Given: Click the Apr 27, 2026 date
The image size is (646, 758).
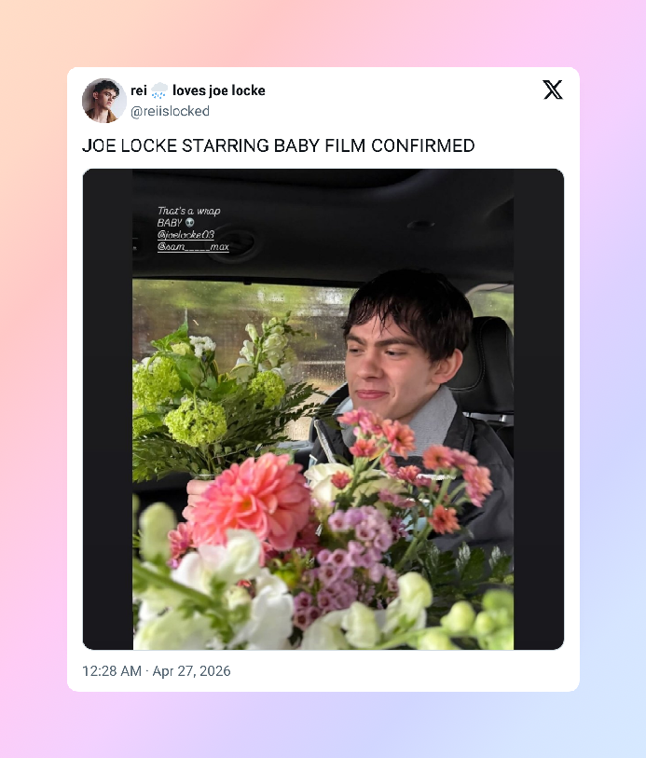Looking at the screenshot, I should point(191,671).
